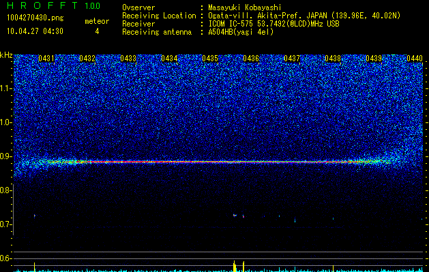The height and width of the screenshot is (272, 429).
Task: Click the A504HB(yagi 4el) antenna text
Action: tap(241, 32)
